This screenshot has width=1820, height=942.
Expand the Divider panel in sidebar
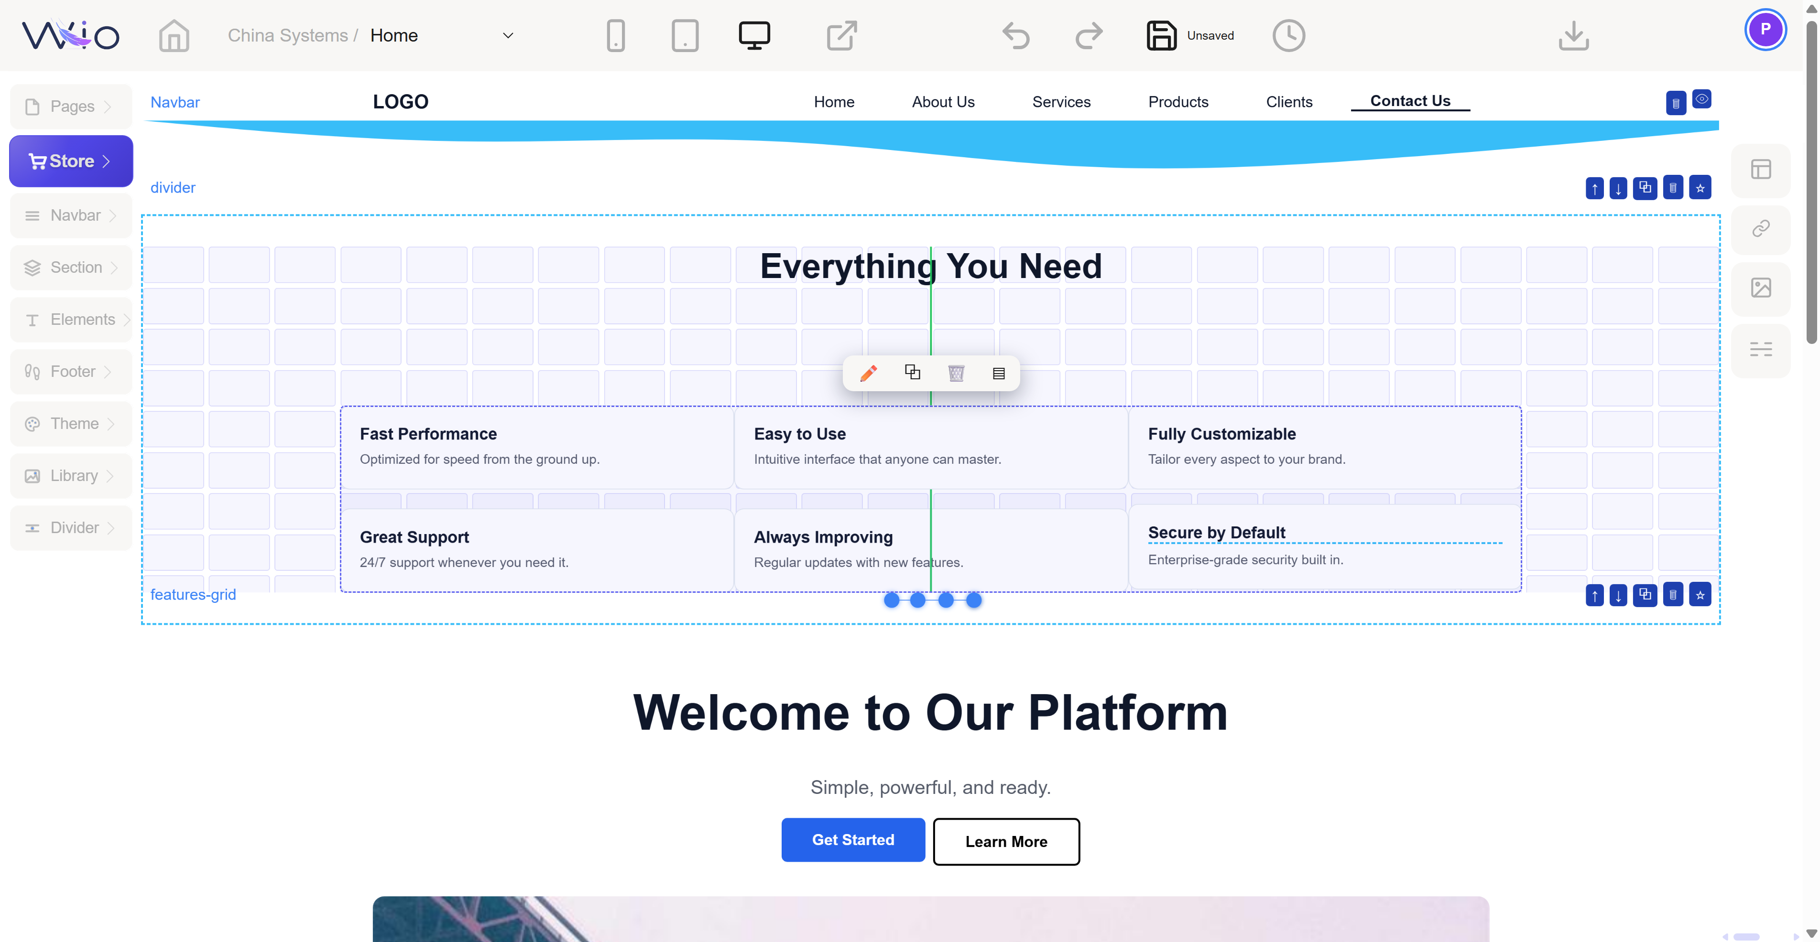click(71, 528)
